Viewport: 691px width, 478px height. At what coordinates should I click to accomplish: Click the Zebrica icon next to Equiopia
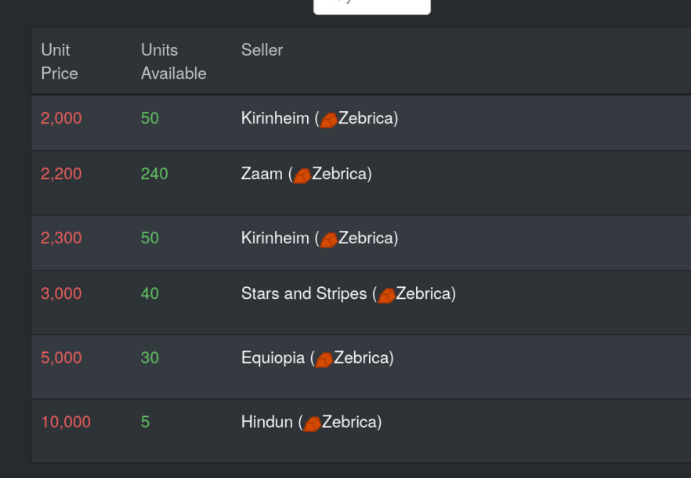(324, 360)
